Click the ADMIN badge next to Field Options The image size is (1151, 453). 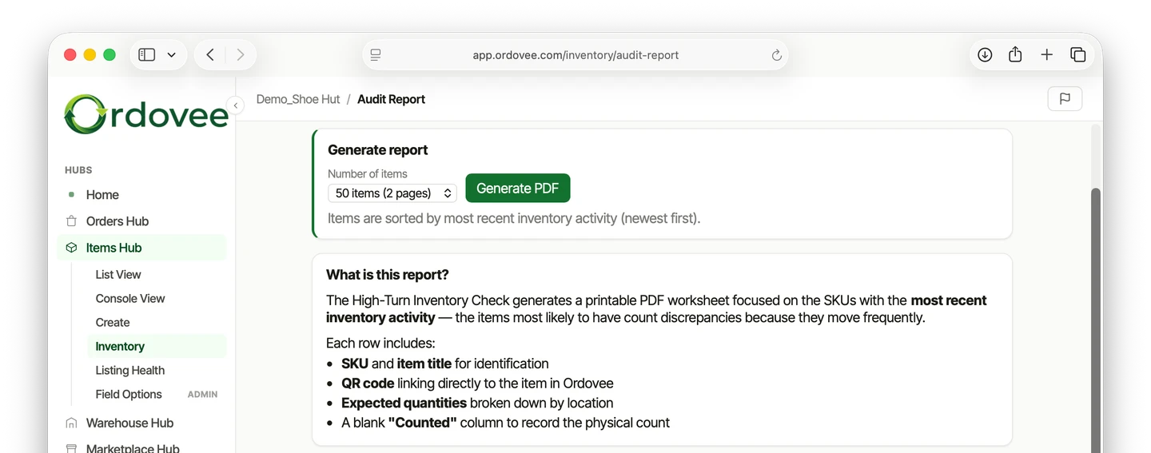[202, 395]
